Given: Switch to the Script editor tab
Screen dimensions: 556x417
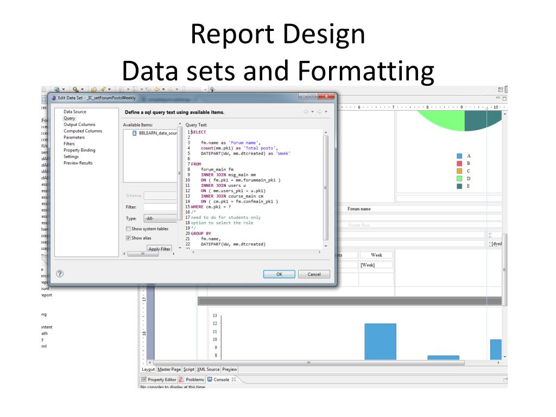Looking at the screenshot, I should click(x=188, y=369).
